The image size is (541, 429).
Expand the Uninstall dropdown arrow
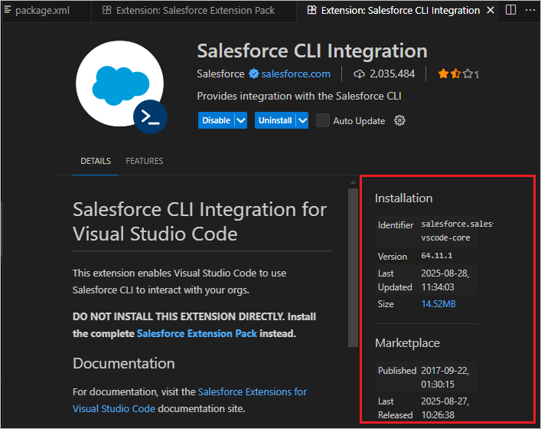[x=302, y=120]
